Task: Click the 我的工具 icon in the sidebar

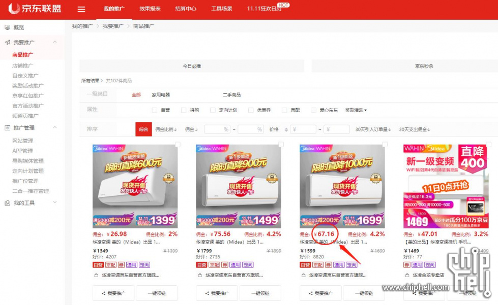Action: click(x=7, y=203)
